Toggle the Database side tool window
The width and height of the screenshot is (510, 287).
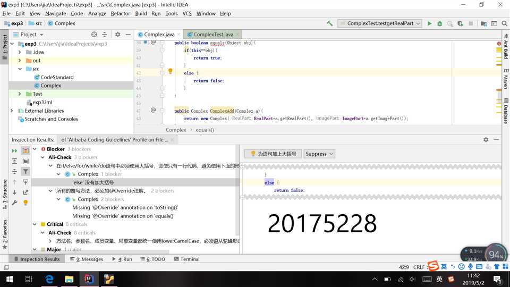[x=506, y=111]
